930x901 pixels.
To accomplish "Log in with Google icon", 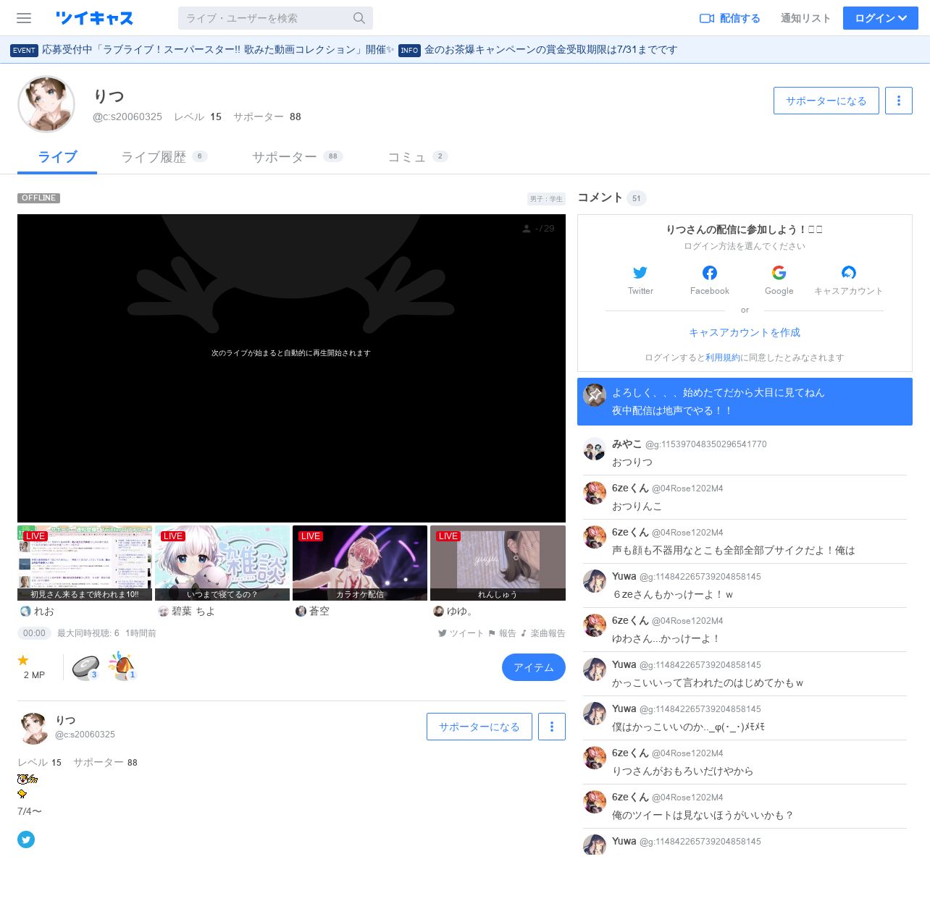I will (x=779, y=273).
